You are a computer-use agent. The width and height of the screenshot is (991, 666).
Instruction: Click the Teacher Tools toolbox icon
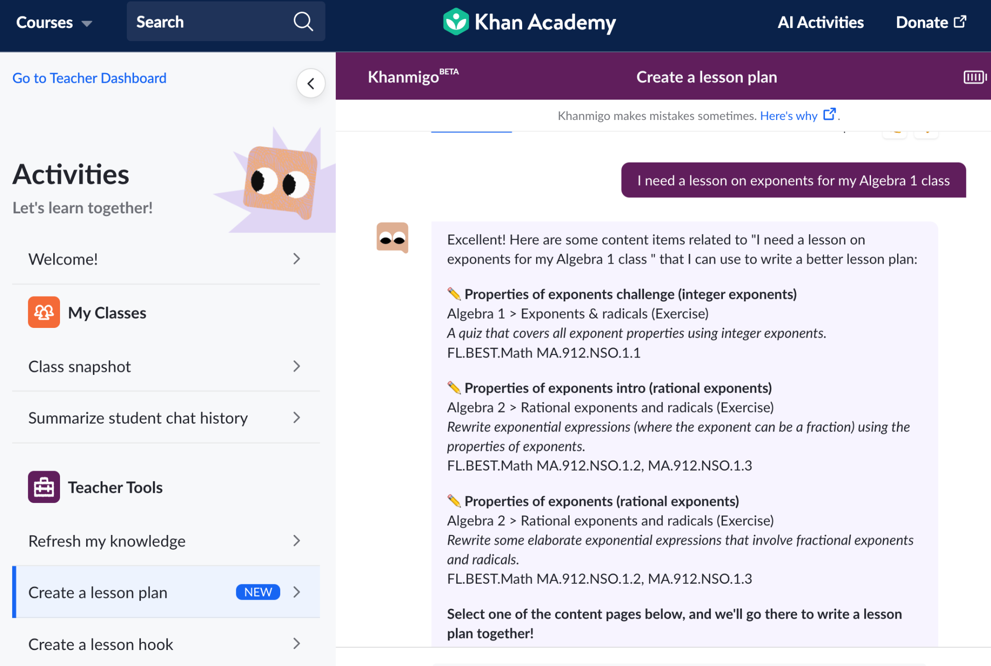point(44,487)
